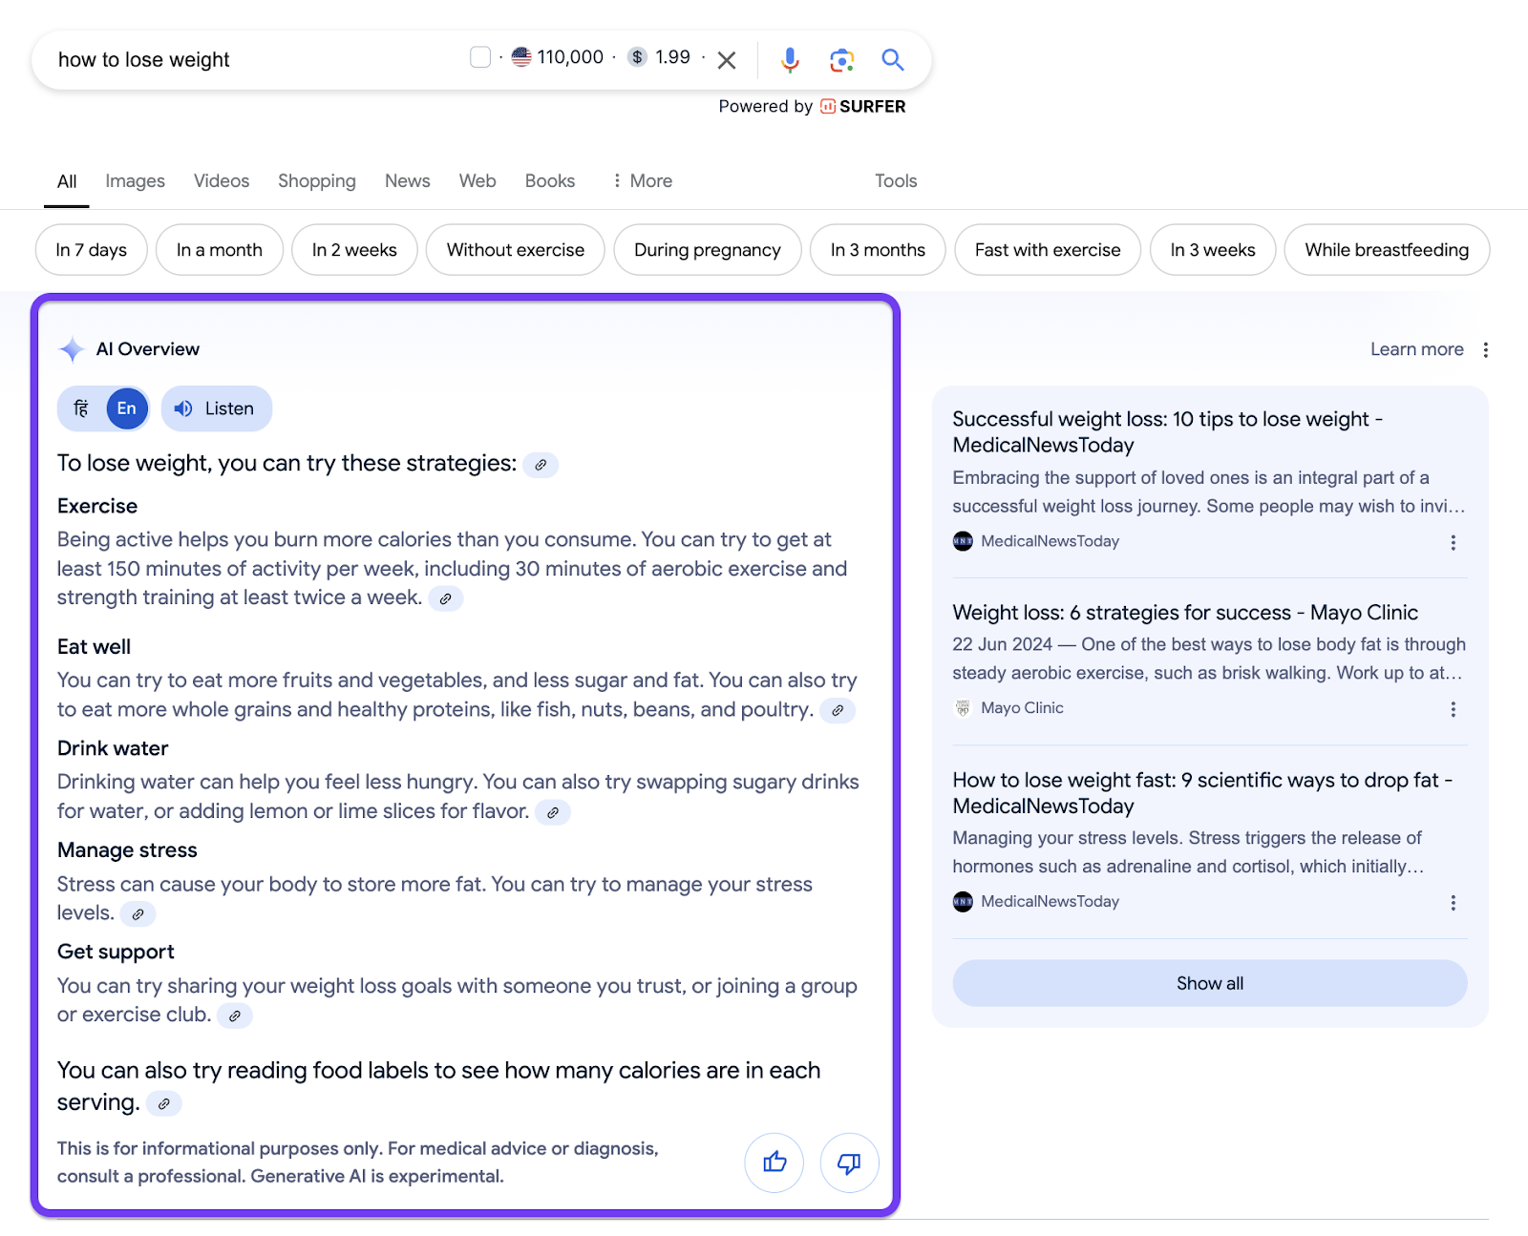Tick the Surfer checkbox in search bar

pyautogui.click(x=480, y=57)
